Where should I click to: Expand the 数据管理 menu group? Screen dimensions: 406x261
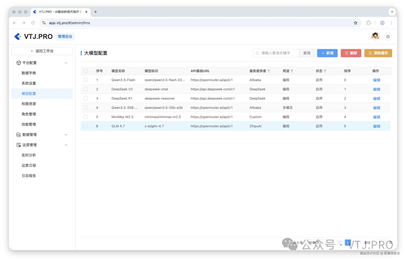pos(66,135)
